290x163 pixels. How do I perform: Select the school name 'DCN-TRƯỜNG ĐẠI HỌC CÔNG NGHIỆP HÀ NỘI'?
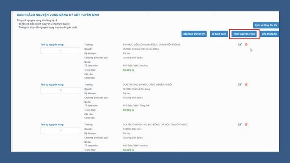click(x=147, y=84)
